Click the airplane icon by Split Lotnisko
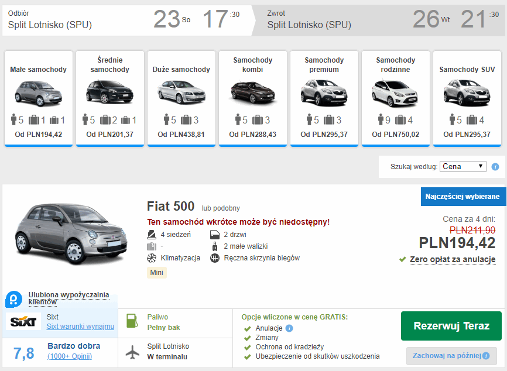 click(x=133, y=352)
